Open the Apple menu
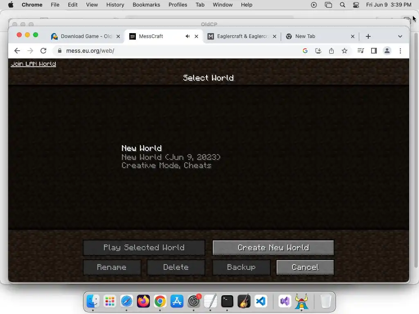This screenshot has height=314, width=419. pyautogui.click(x=11, y=5)
